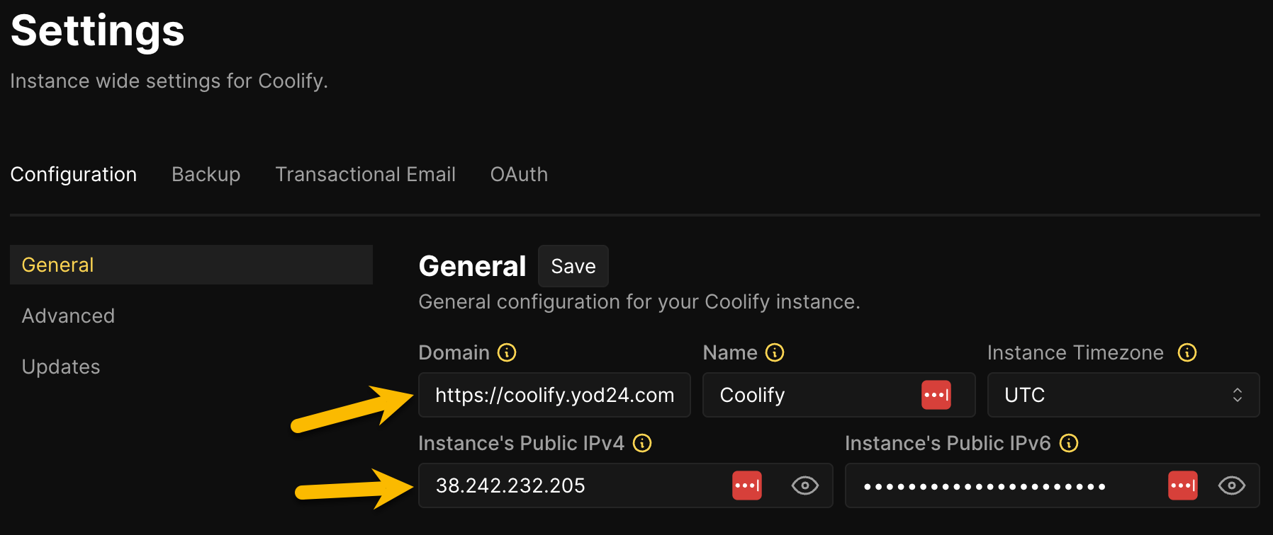This screenshot has height=535, width=1273.
Task: Open the Updates settings section
Action: click(61, 367)
